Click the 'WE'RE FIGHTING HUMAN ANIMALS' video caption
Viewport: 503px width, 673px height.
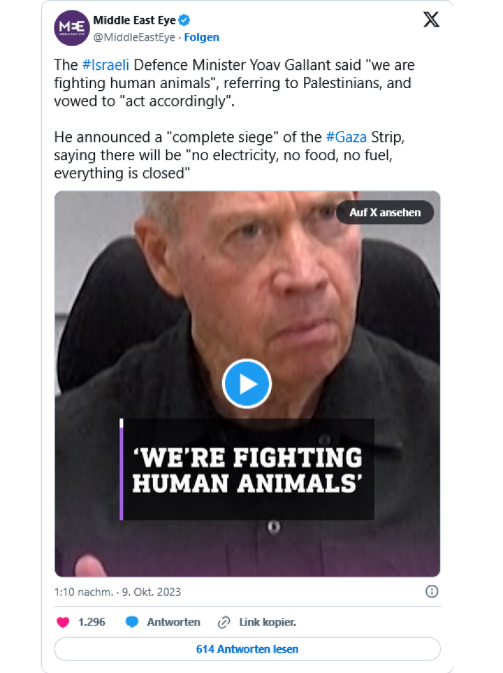click(x=247, y=470)
